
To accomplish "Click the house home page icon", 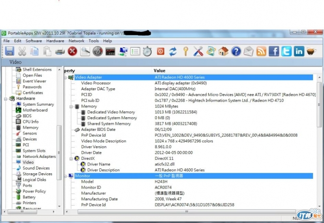I will click(224, 51).
